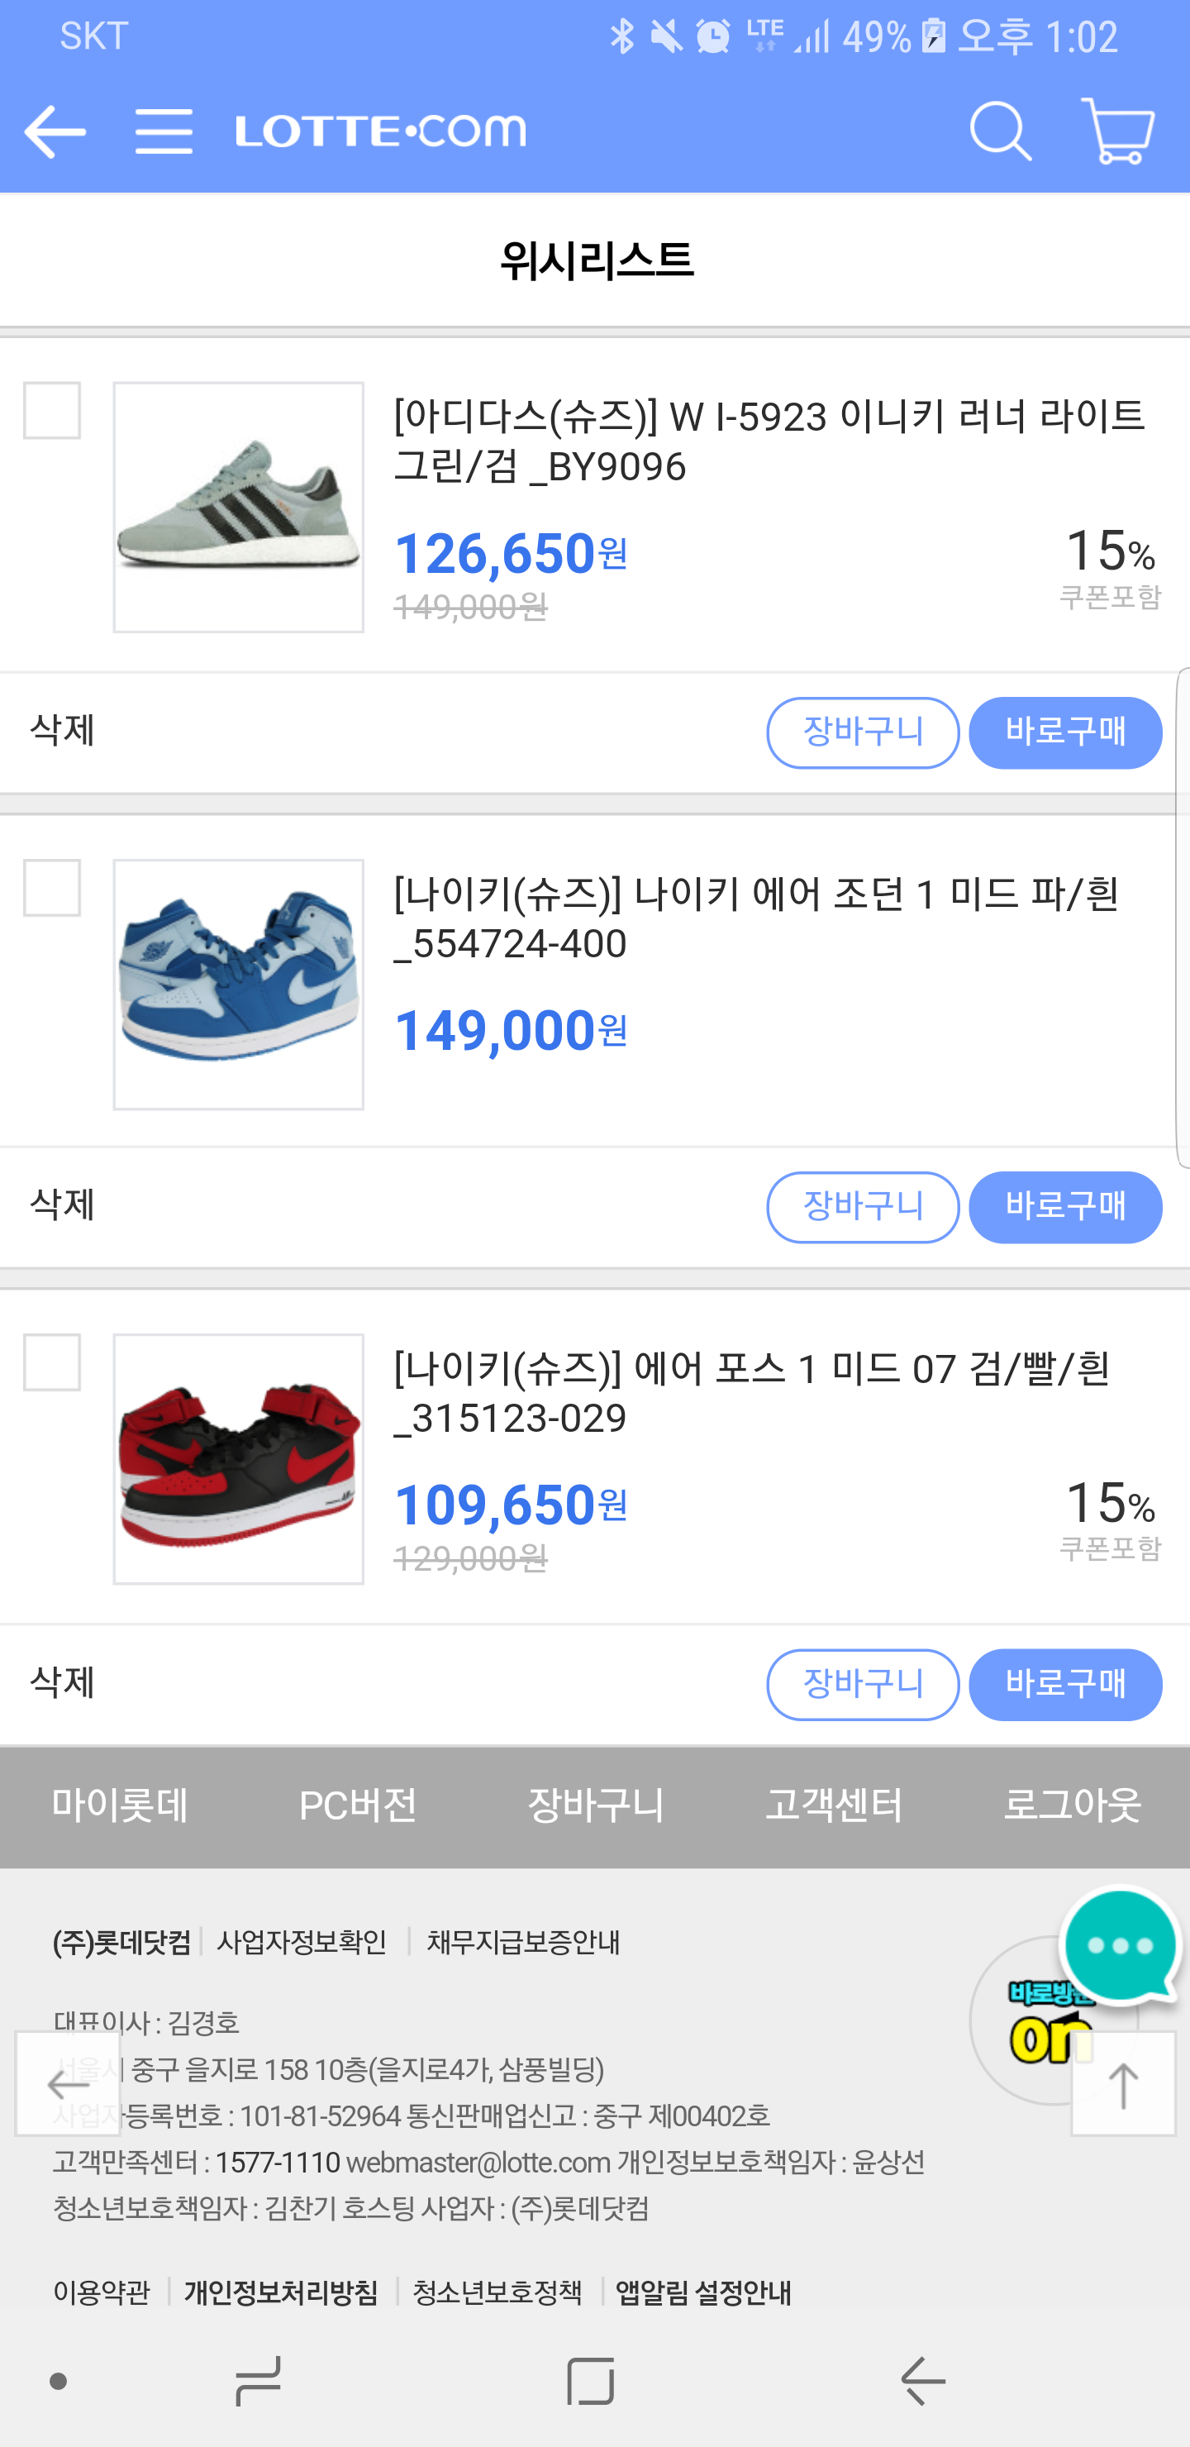1190x2447 pixels.
Task: Switch to PC버전 in the footer menu
Action: [x=358, y=1805]
